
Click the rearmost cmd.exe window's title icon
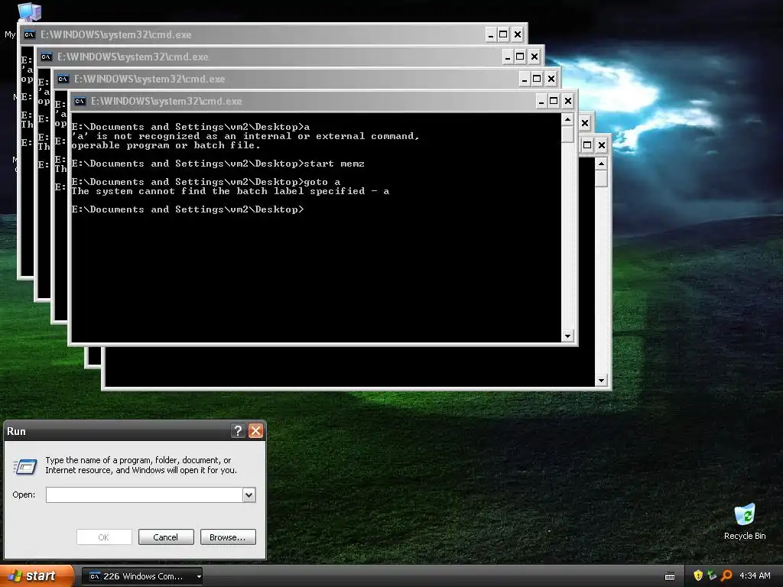point(30,34)
